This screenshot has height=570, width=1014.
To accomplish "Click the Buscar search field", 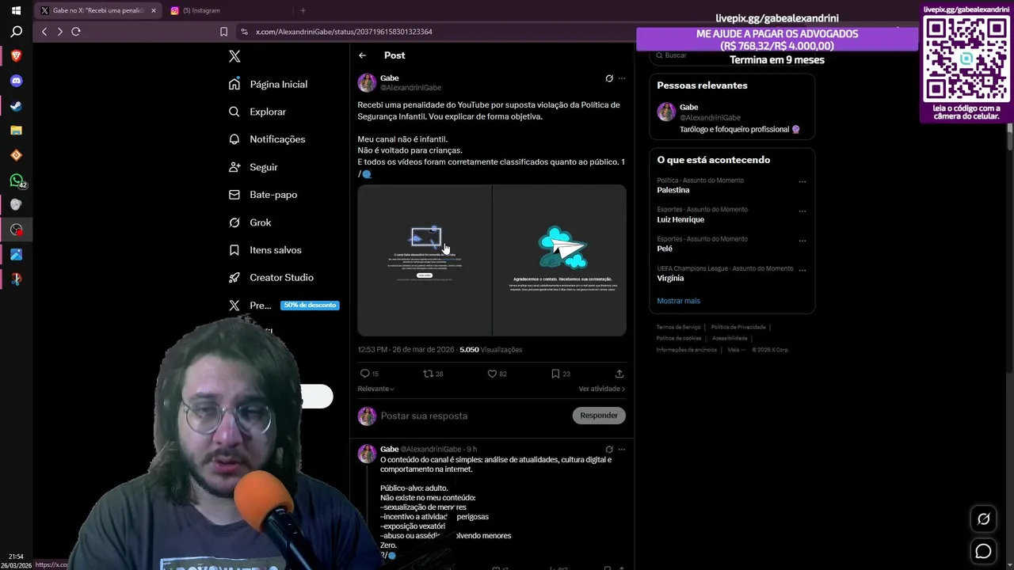I will pos(733,55).
